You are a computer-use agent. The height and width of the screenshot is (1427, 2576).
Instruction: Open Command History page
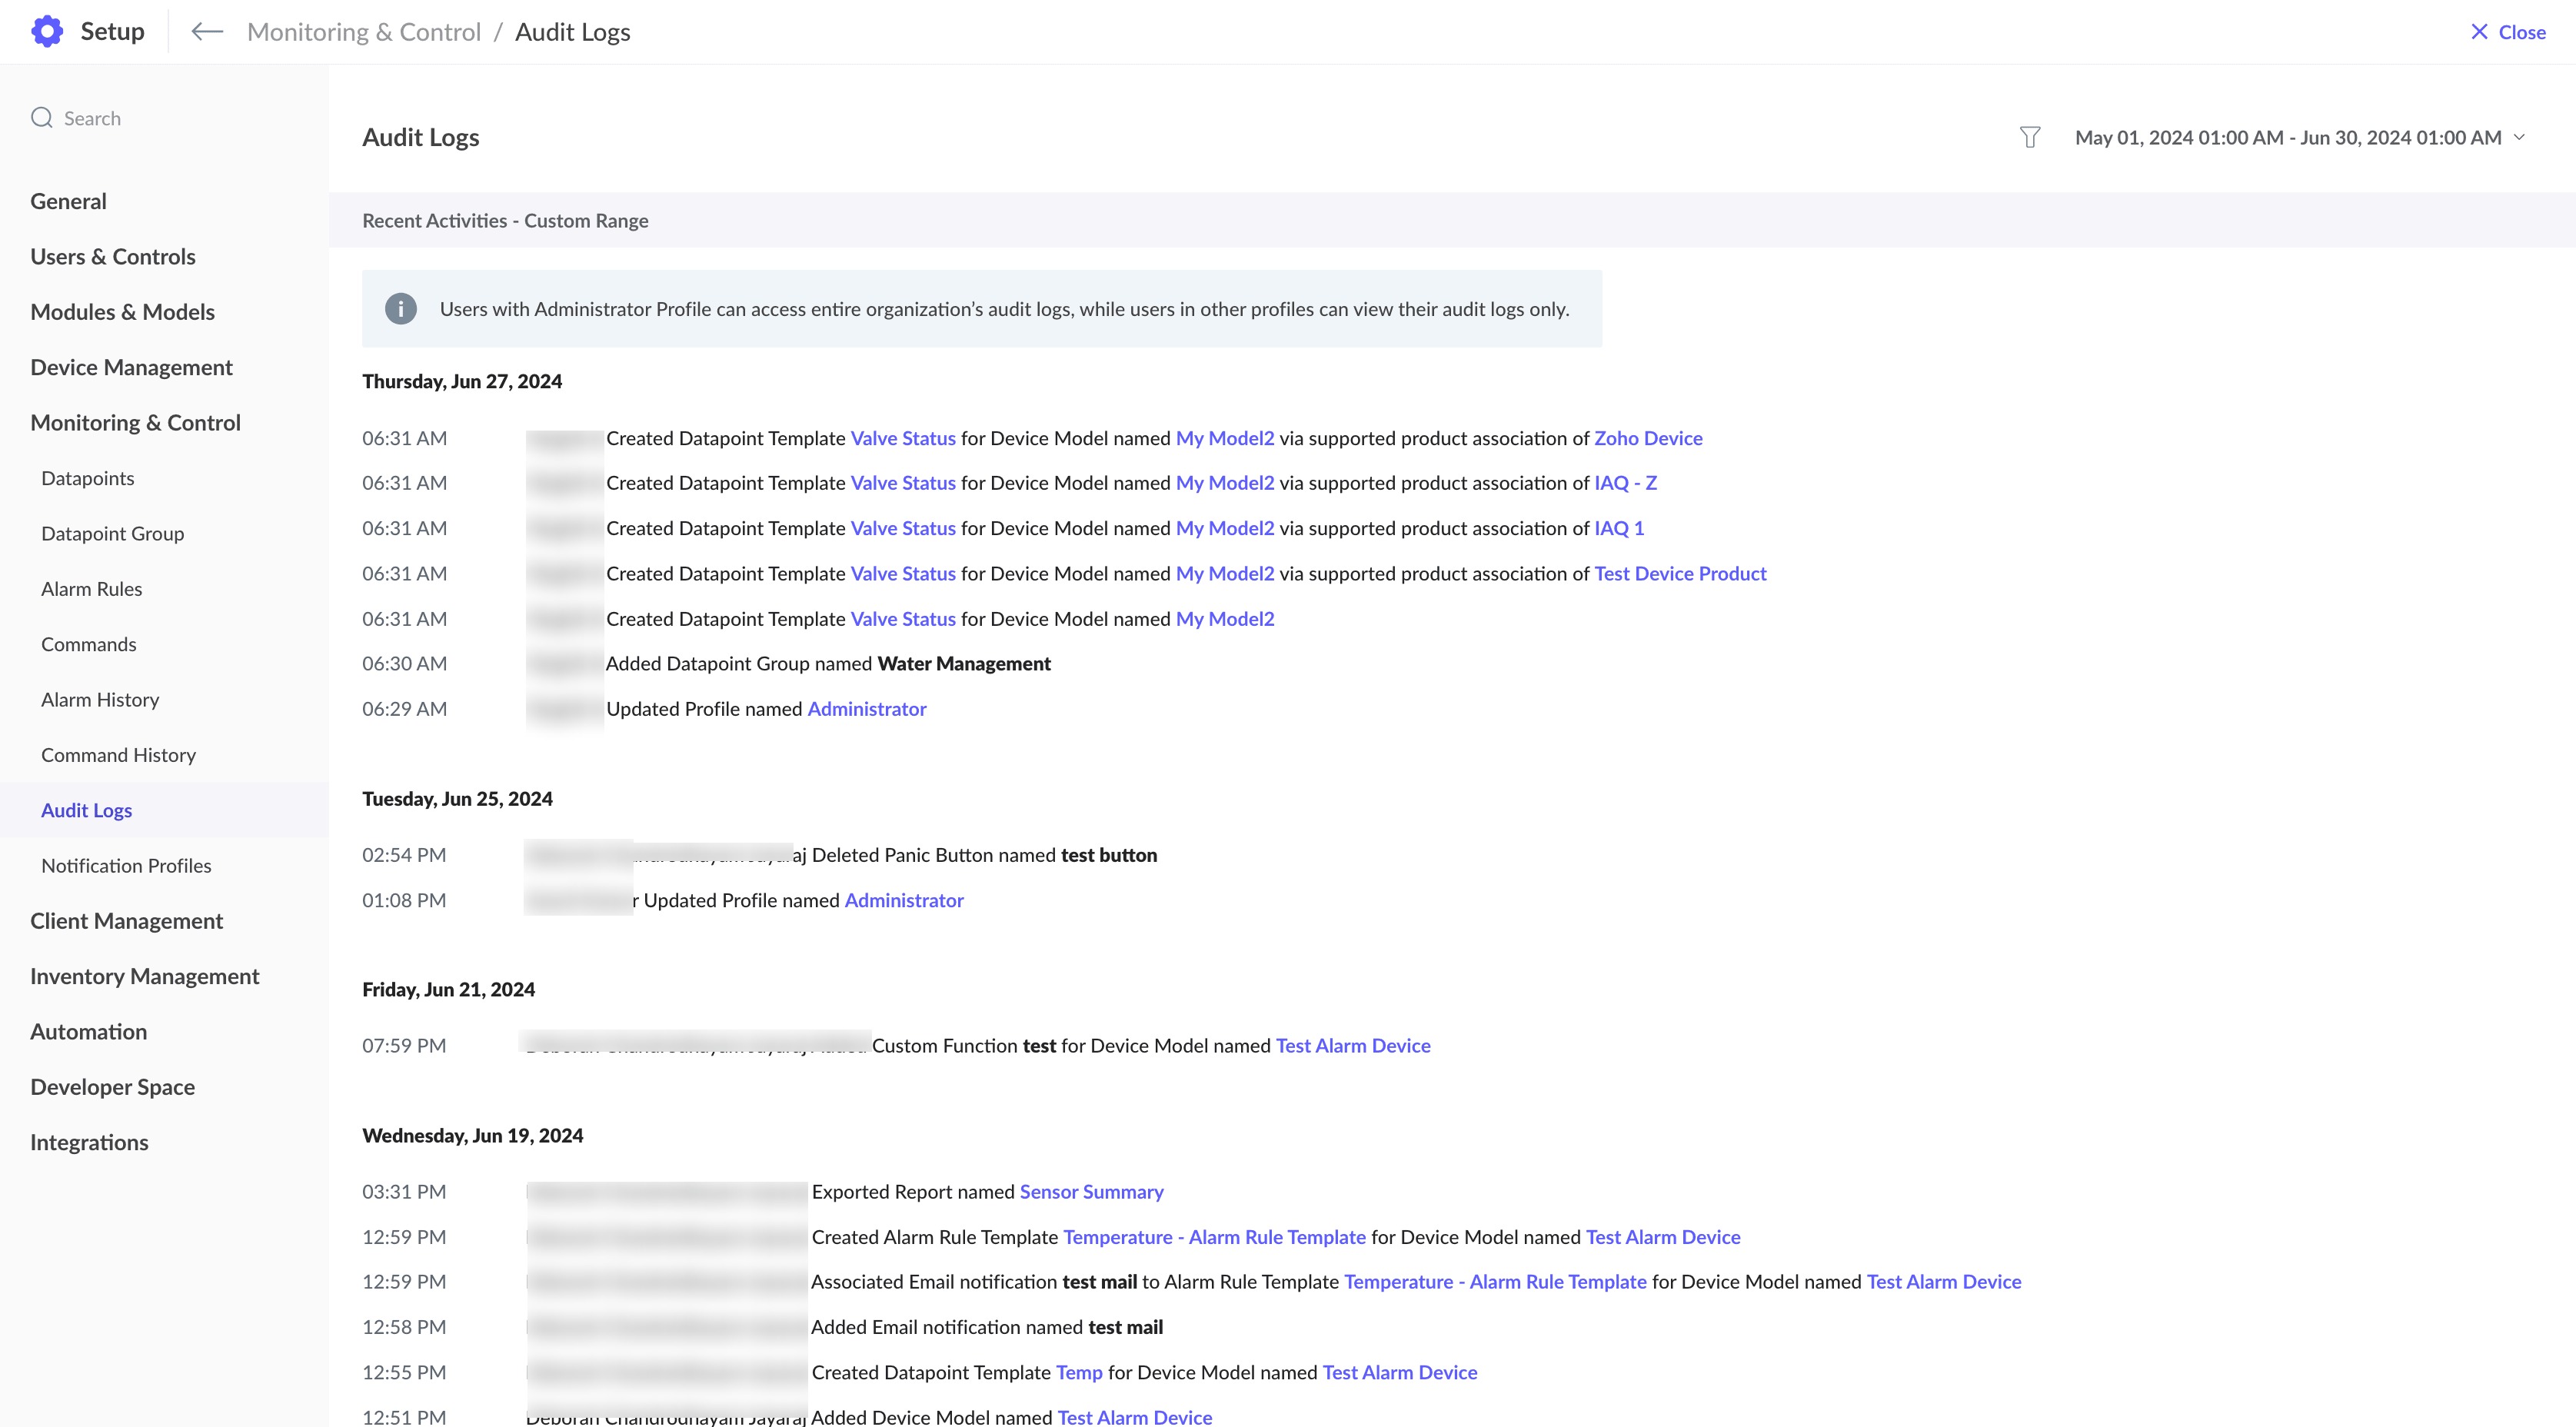tap(118, 755)
